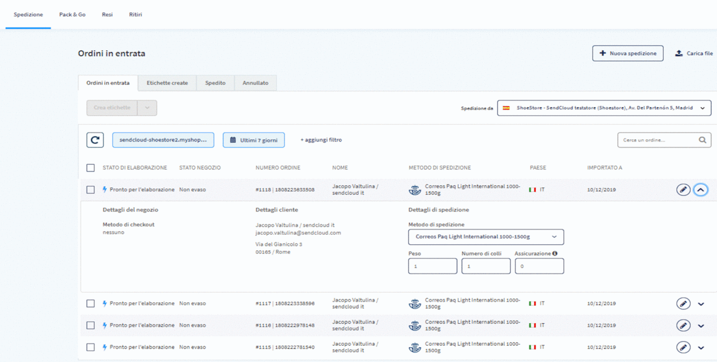This screenshot has width=717, height=362.
Task: Click the email jacopo.valtulina@sendcloud.com
Action: (x=298, y=232)
